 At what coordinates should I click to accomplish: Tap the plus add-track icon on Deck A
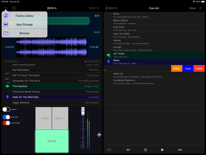coord(5,8)
